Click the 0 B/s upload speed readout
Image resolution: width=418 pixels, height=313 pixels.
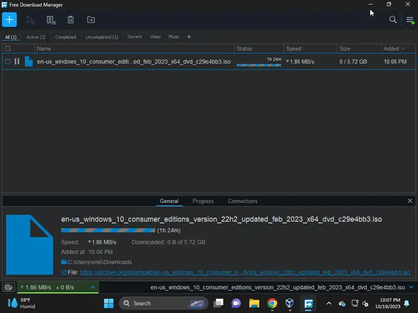click(65, 287)
